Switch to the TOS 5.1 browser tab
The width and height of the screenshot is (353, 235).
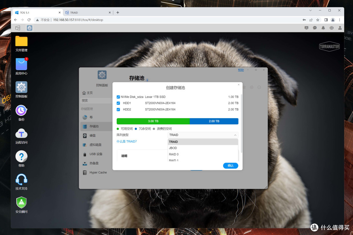click(x=38, y=13)
